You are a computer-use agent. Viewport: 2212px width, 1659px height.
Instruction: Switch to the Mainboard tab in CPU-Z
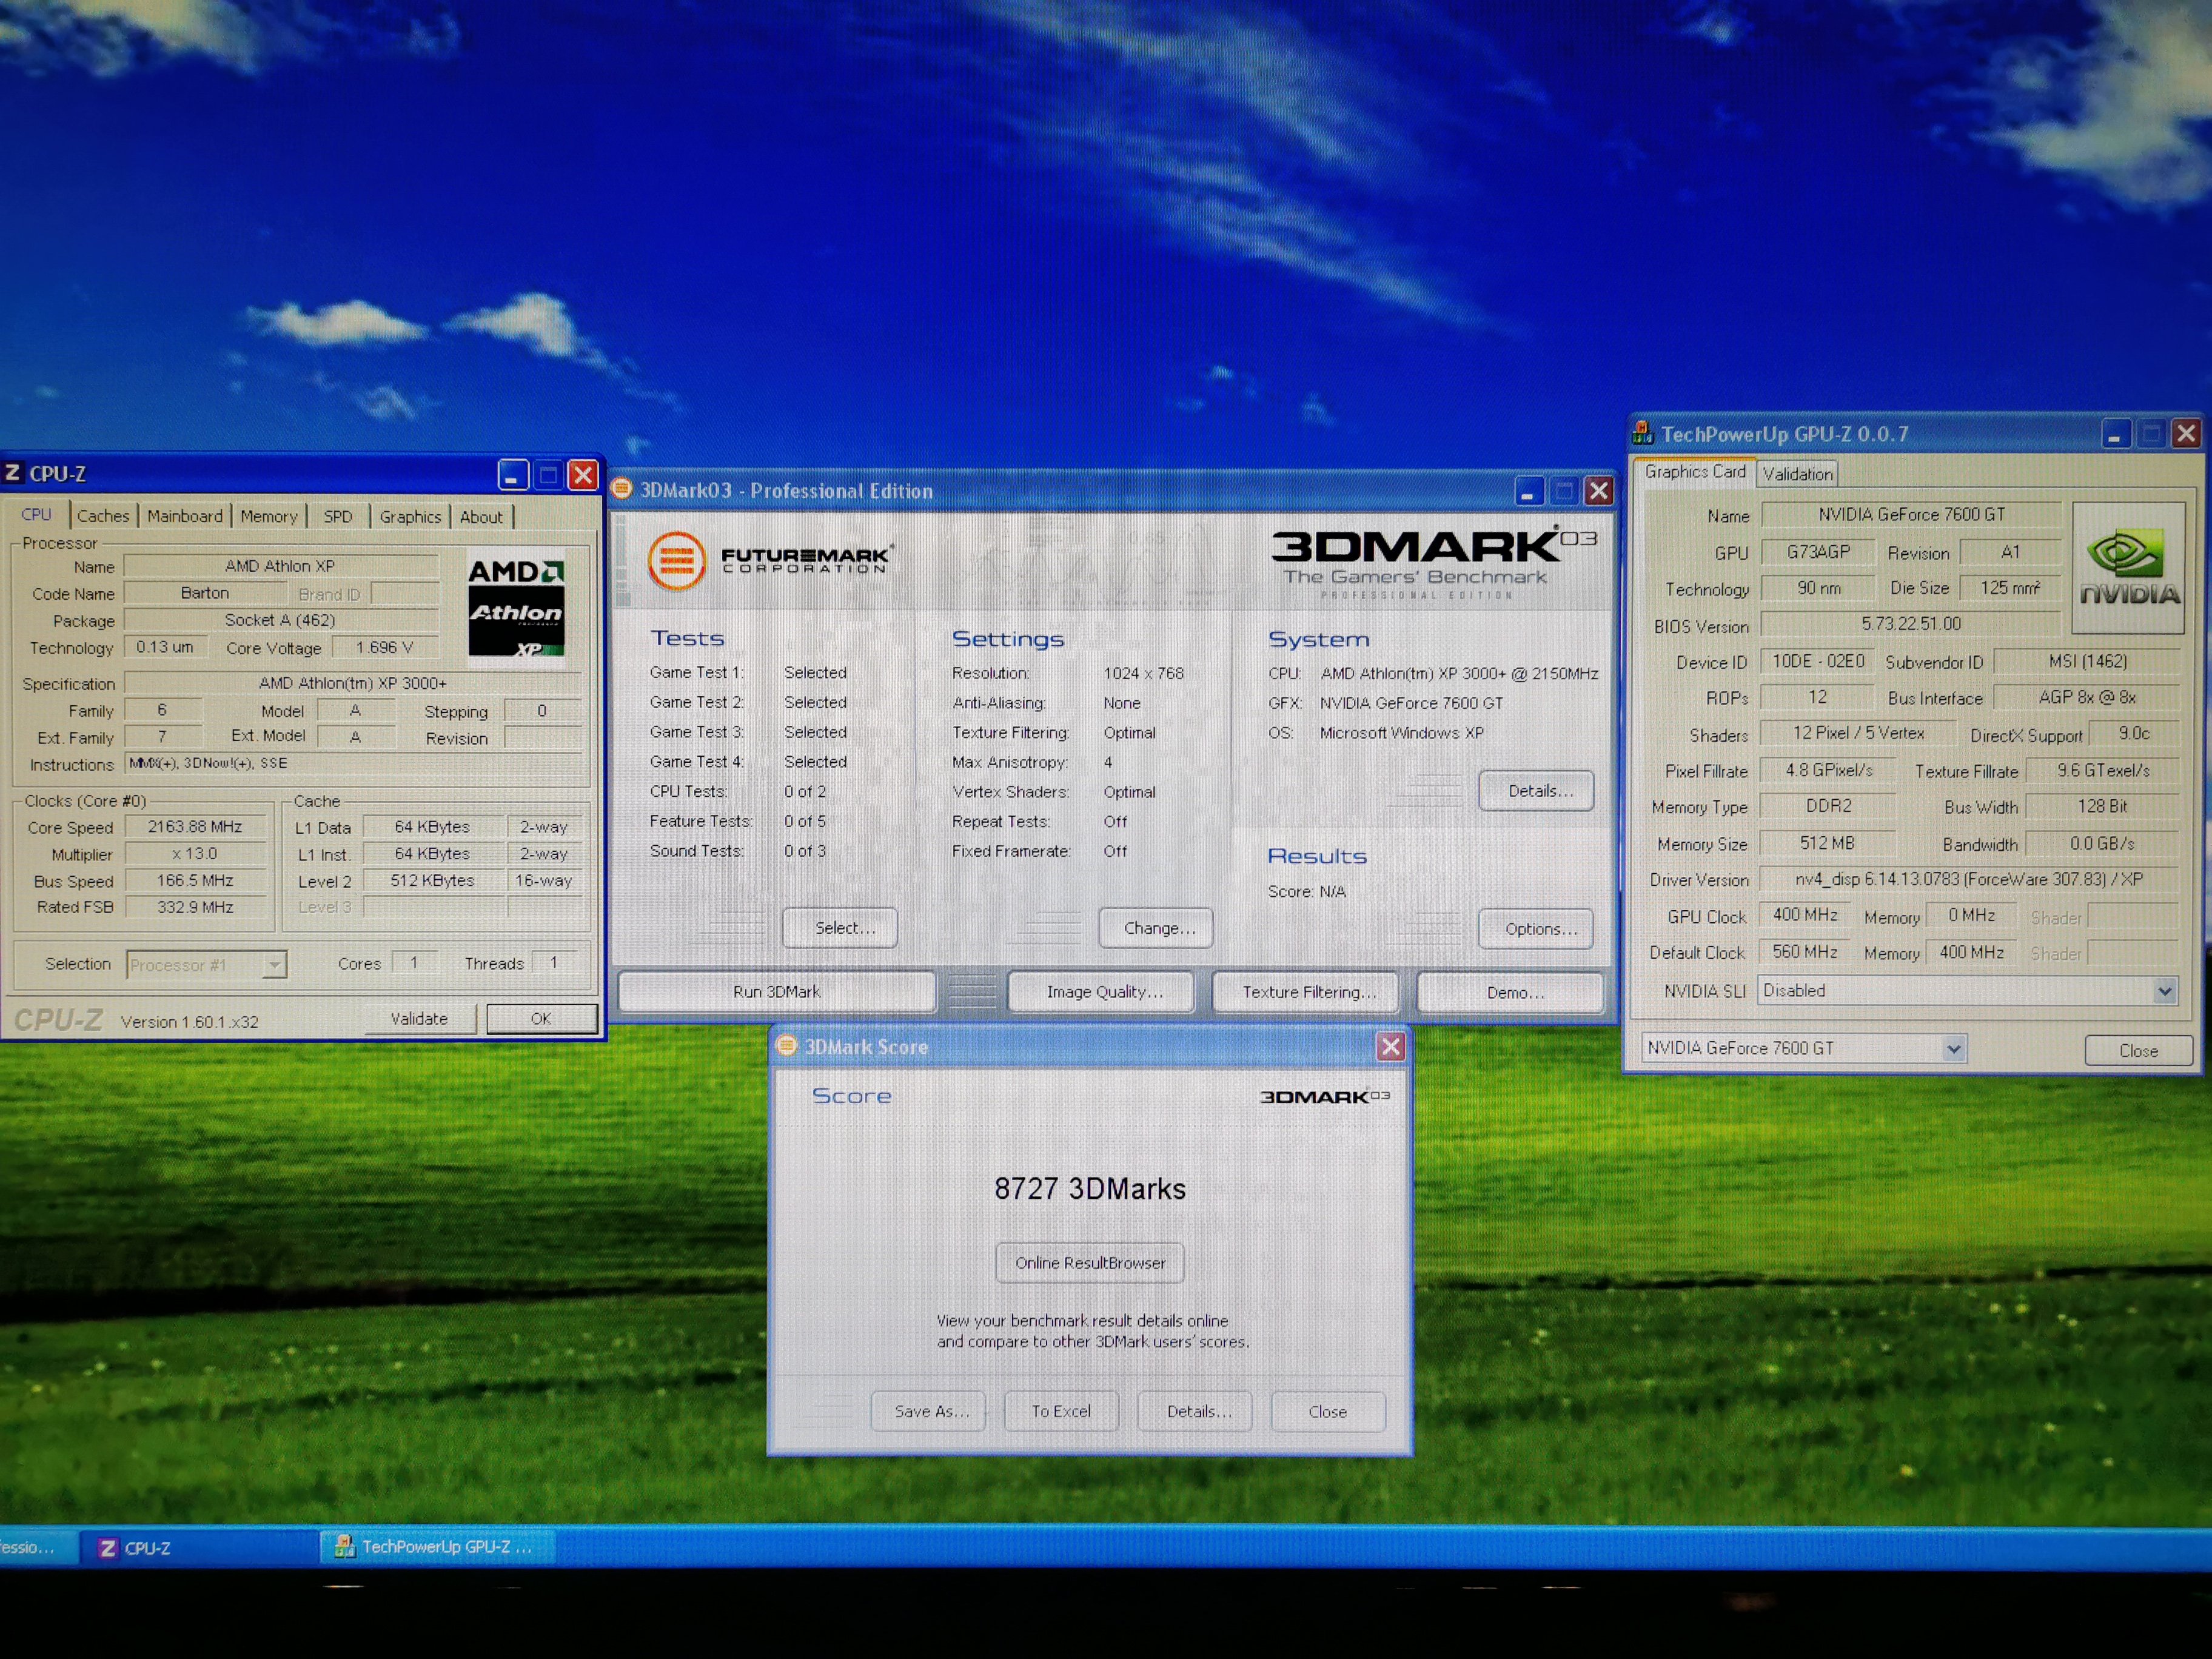(185, 516)
